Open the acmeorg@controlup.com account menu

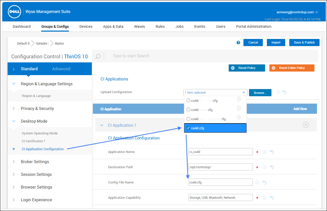[x=297, y=12]
